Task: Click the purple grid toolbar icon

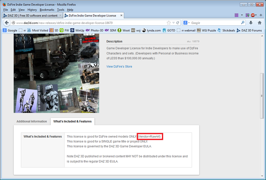Action: [236, 15]
